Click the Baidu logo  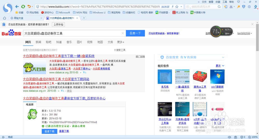12,33
